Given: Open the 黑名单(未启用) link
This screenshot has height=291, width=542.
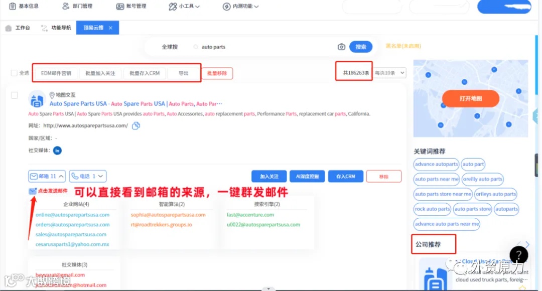Looking at the screenshot, I should click(403, 46).
